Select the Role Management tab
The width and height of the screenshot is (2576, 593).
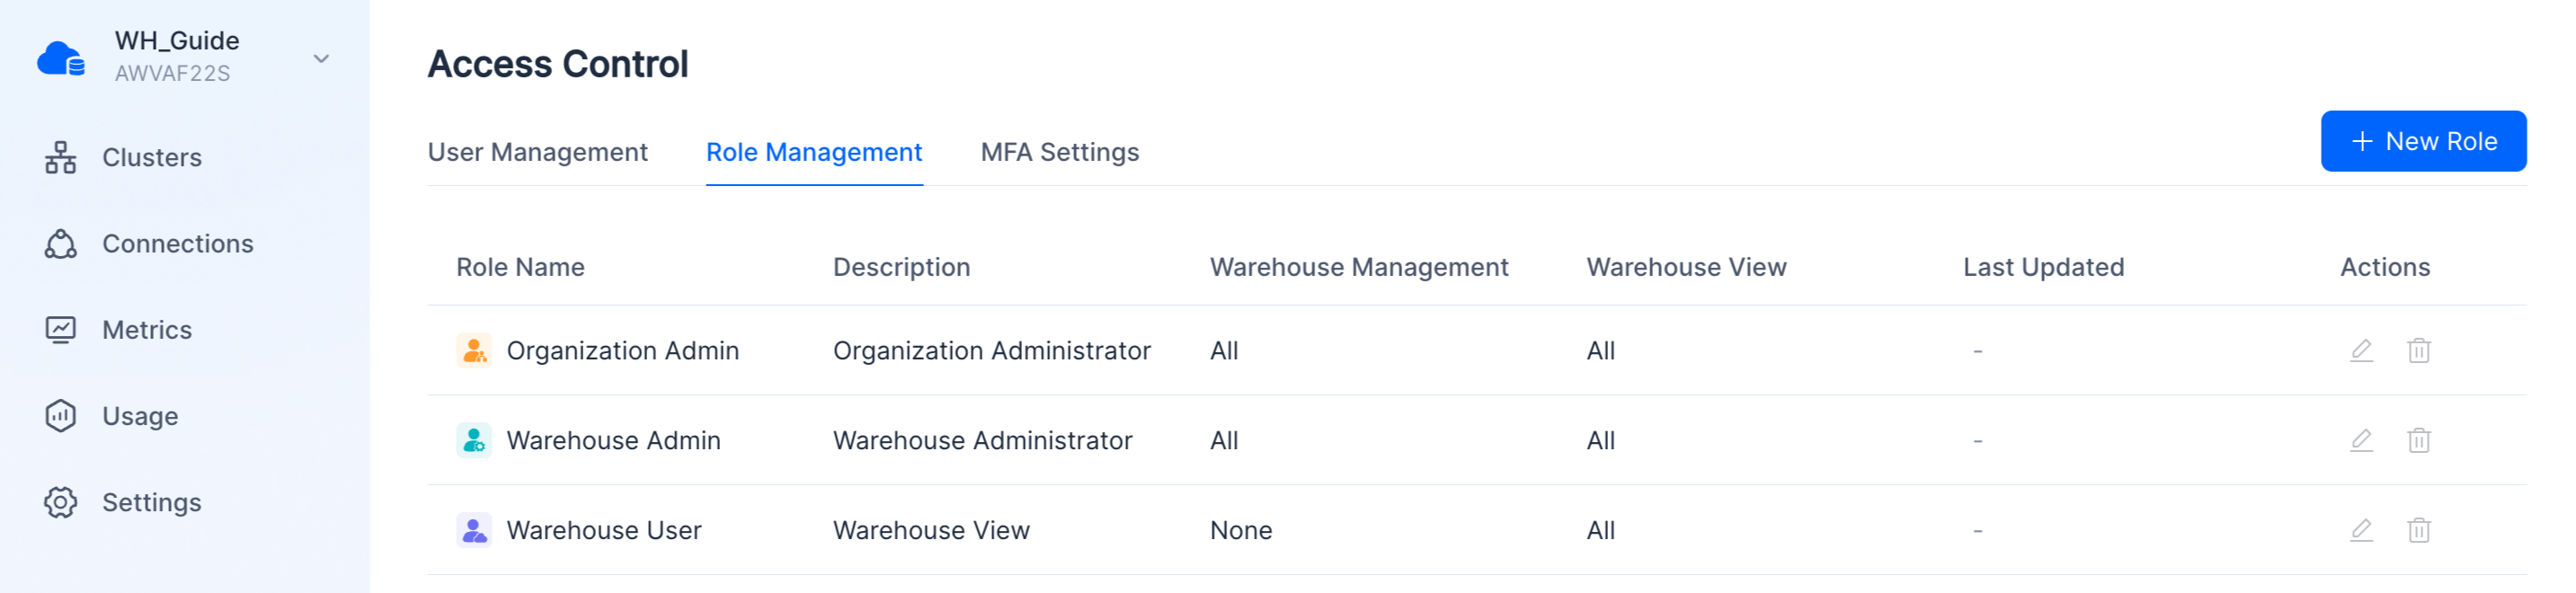pyautogui.click(x=813, y=152)
